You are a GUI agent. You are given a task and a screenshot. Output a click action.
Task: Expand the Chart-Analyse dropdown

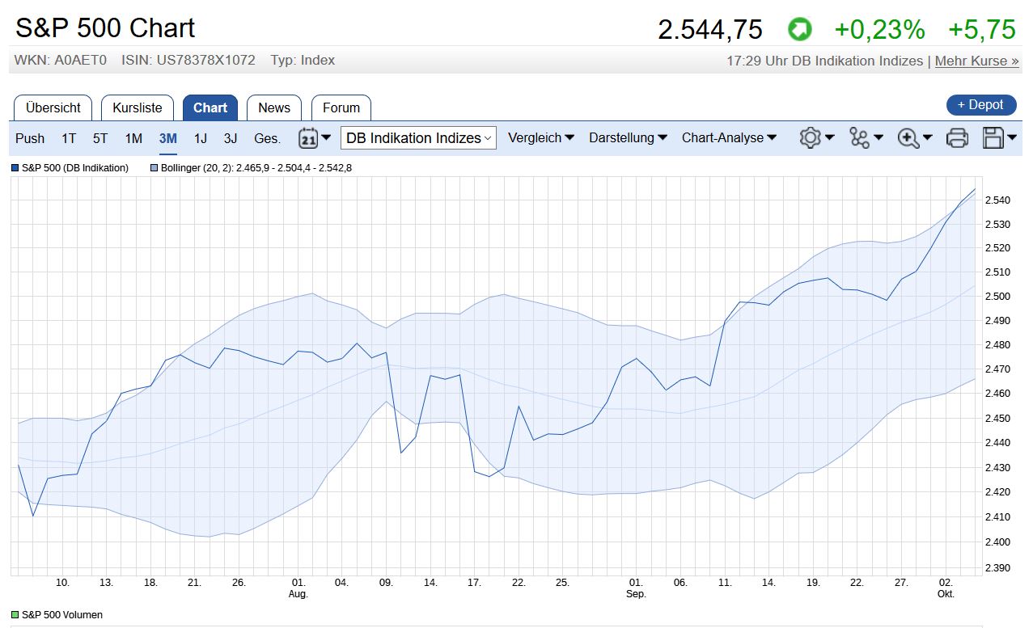coord(729,138)
